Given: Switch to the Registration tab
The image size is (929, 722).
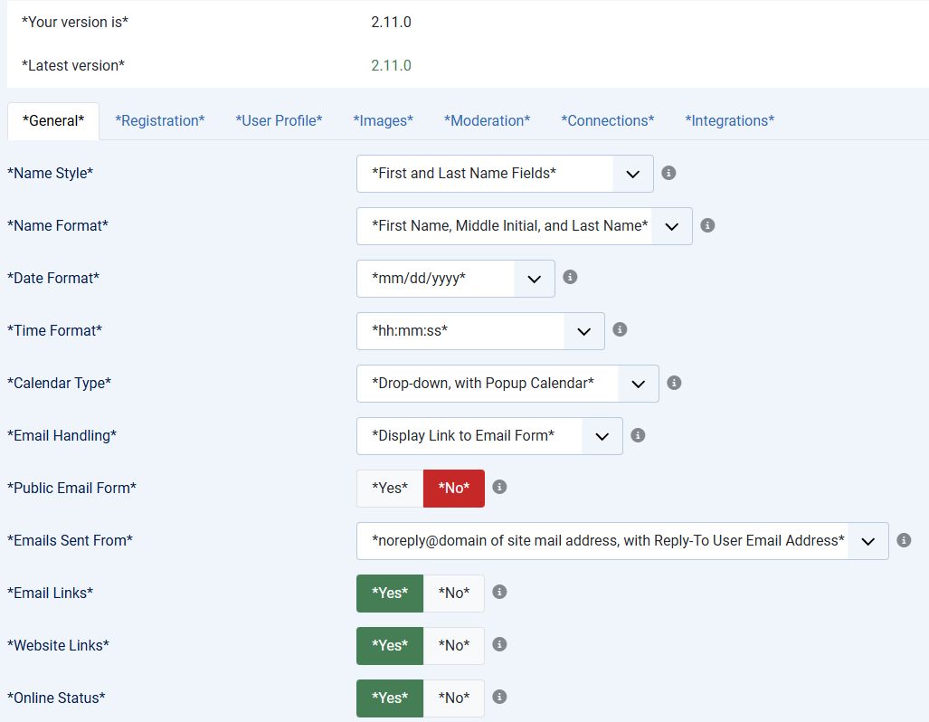Looking at the screenshot, I should coord(160,120).
